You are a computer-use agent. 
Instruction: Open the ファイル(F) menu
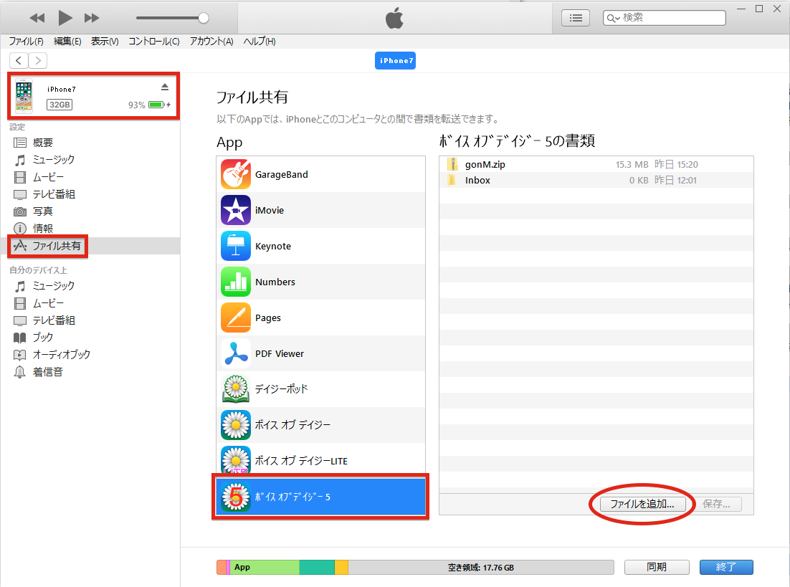click(27, 42)
